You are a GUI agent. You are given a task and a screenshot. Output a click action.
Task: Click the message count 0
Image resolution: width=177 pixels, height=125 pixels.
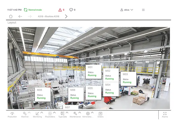[x=75, y=10]
